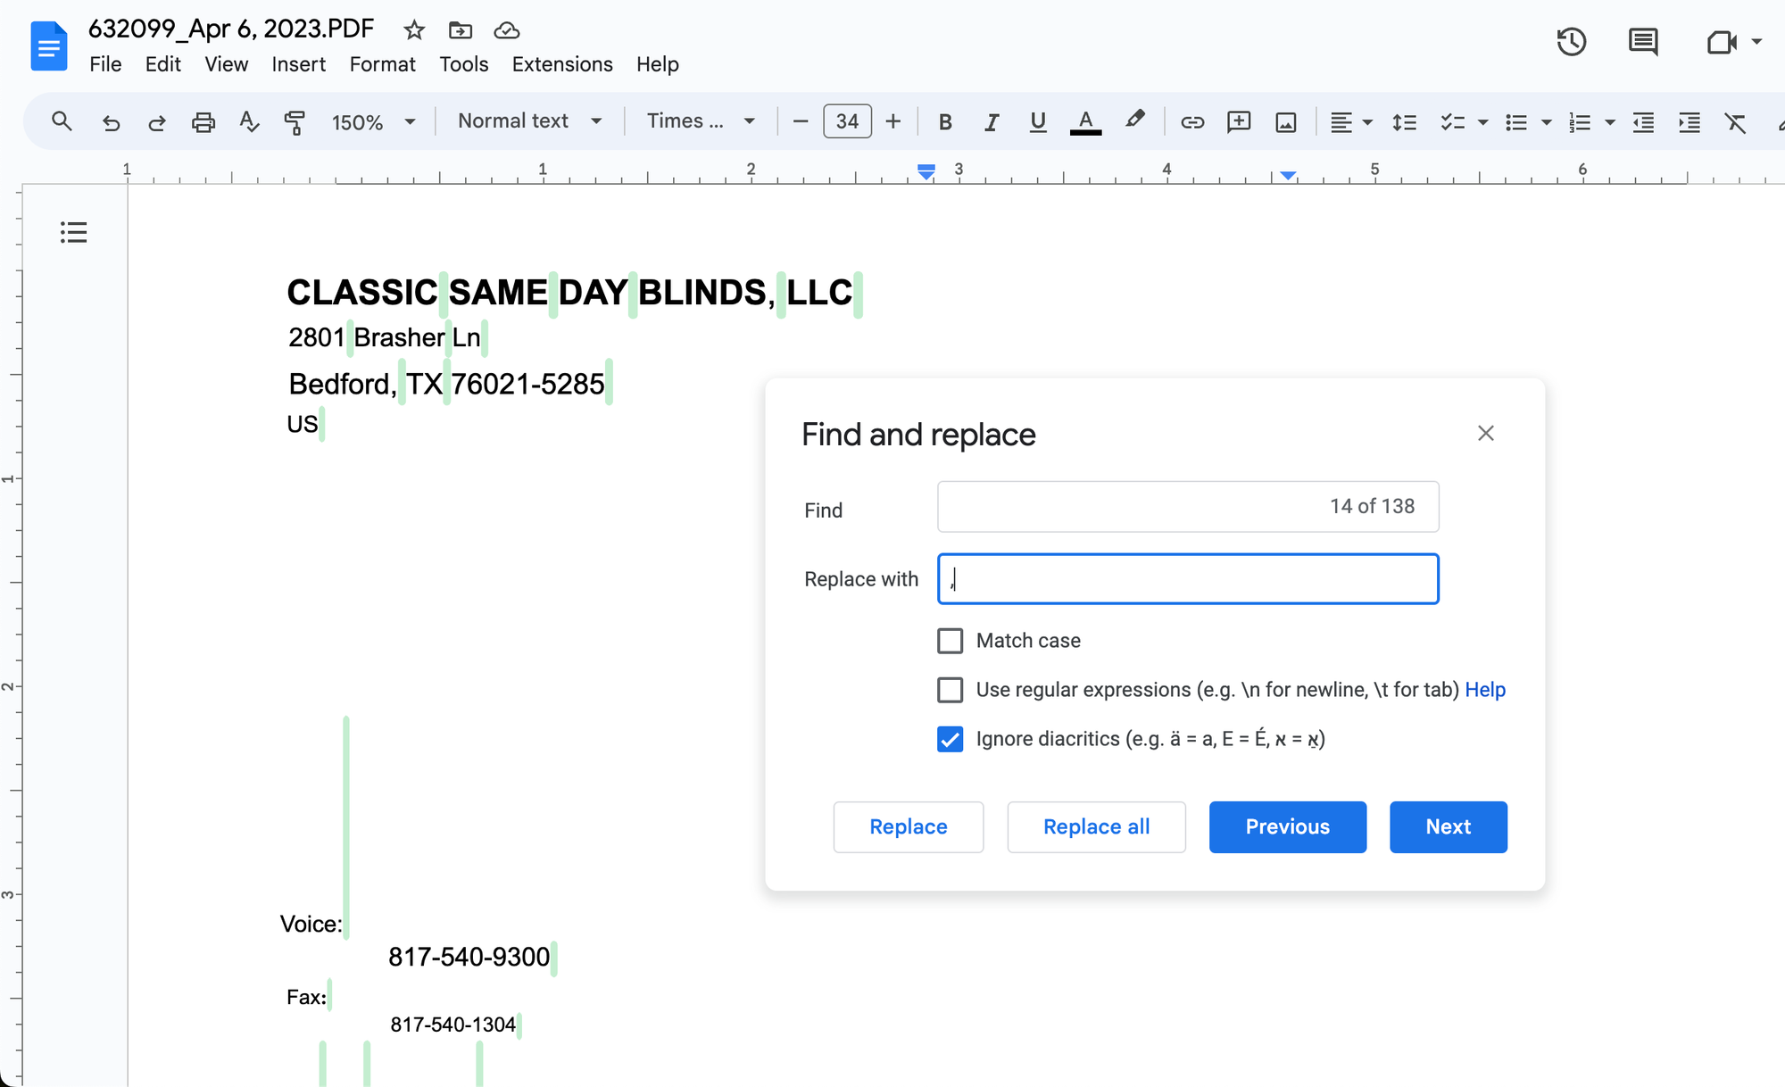Open the Edit menu
The image size is (1785, 1087).
tap(163, 64)
